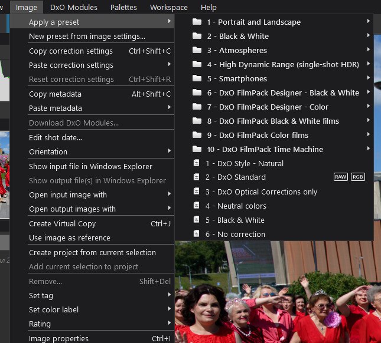Click the RAW badge on DxO Standard
Image resolution: width=381 pixels, height=343 pixels.
341,177
